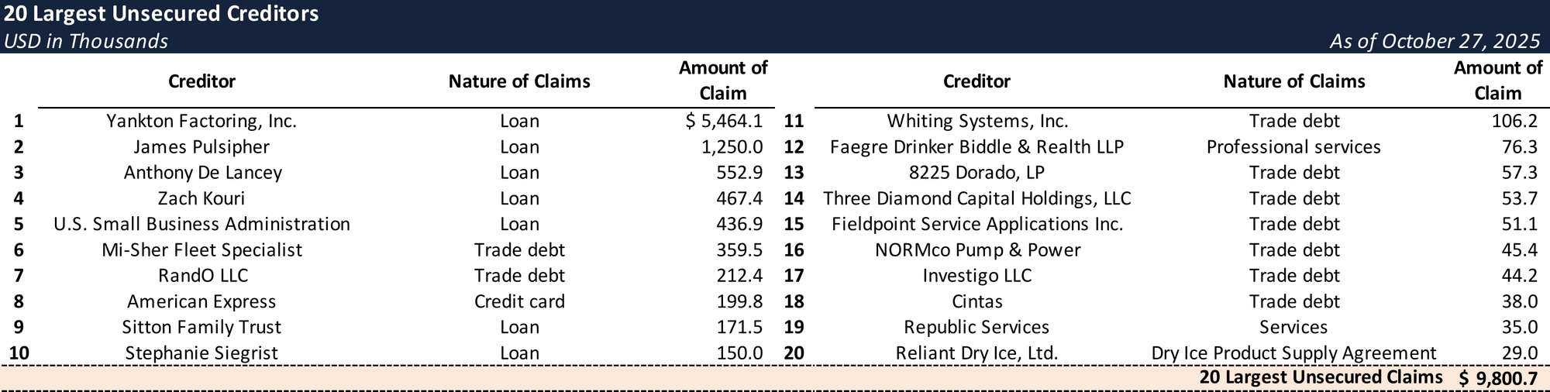Click 'Dry Ice Product Supply Agreement' cell

(x=1293, y=353)
